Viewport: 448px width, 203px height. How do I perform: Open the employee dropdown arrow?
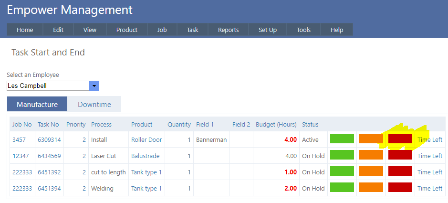(x=94, y=86)
